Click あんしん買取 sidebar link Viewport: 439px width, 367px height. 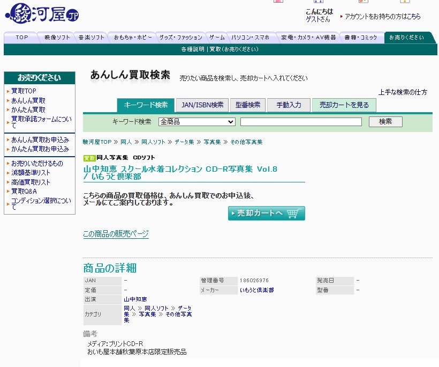click(x=28, y=100)
